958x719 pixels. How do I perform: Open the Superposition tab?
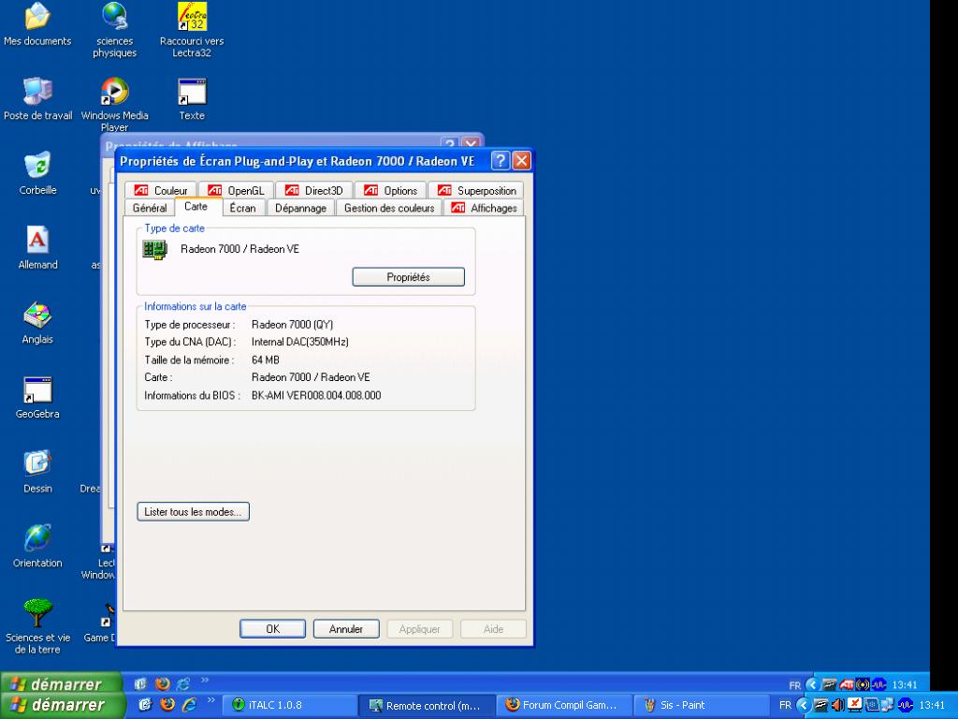476,191
